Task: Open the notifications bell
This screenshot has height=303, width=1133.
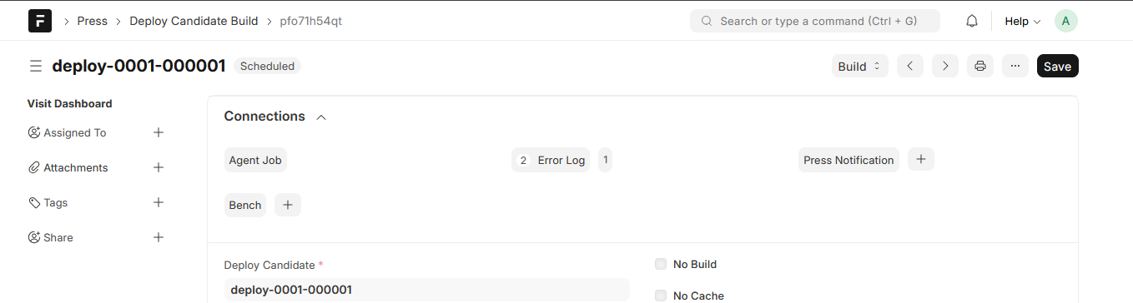Action: [972, 21]
